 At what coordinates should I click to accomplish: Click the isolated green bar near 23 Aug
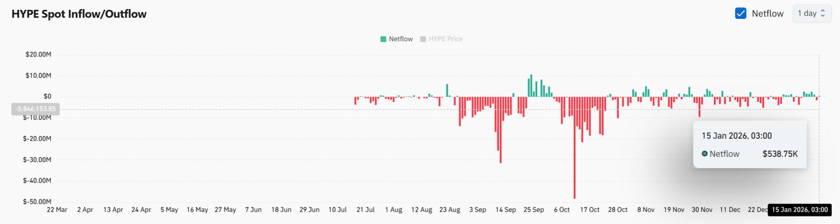447,90
